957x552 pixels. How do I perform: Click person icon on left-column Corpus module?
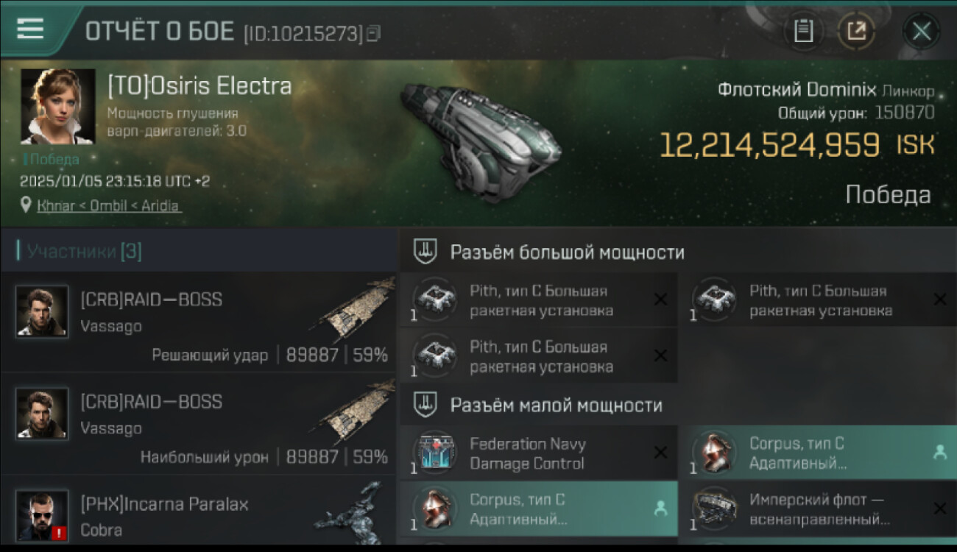[660, 508]
